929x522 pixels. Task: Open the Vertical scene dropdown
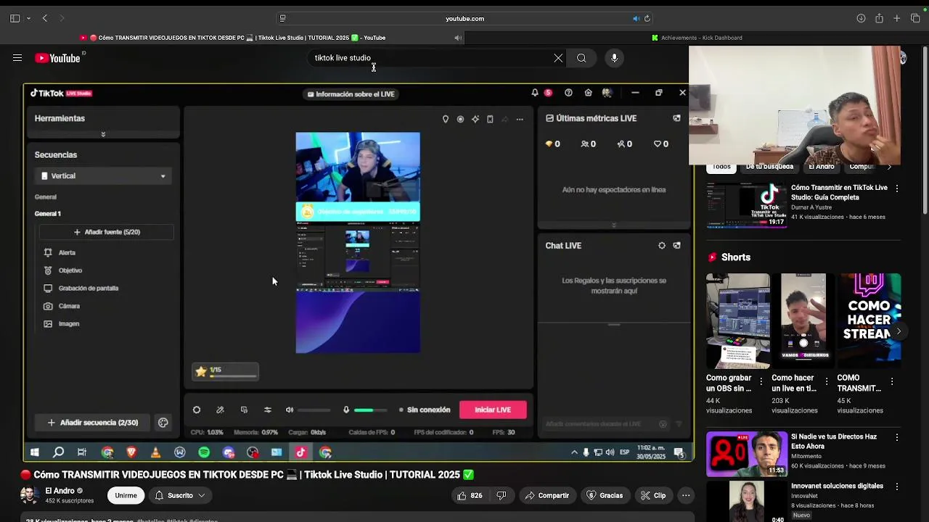[x=103, y=175]
